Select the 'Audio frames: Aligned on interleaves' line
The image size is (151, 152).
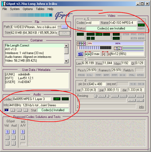(x=35, y=57)
